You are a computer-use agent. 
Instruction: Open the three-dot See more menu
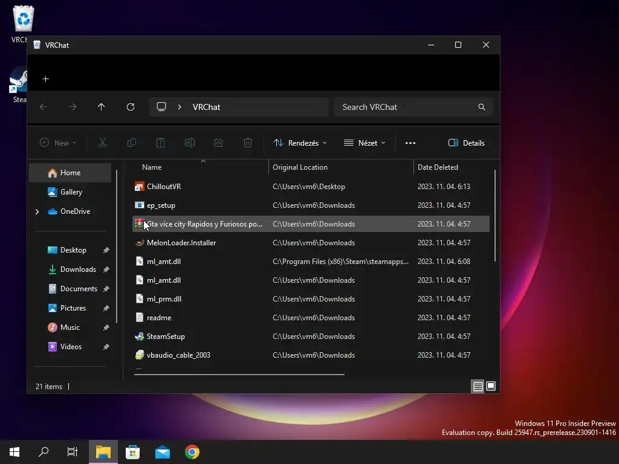coord(410,143)
